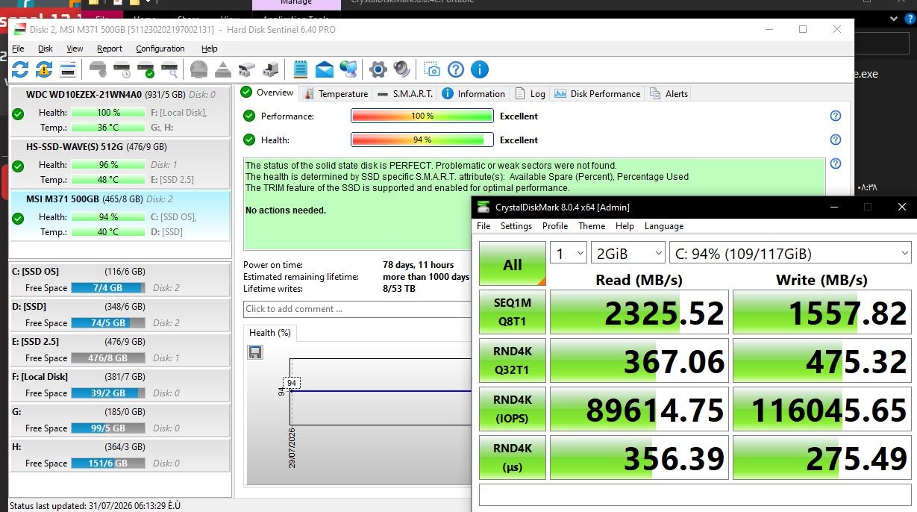Select the E: [SSD 2.5] partition row
Image resolution: width=917 pixels, height=512 pixels.
[119, 349]
